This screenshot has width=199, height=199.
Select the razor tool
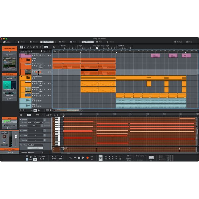click(31, 47)
